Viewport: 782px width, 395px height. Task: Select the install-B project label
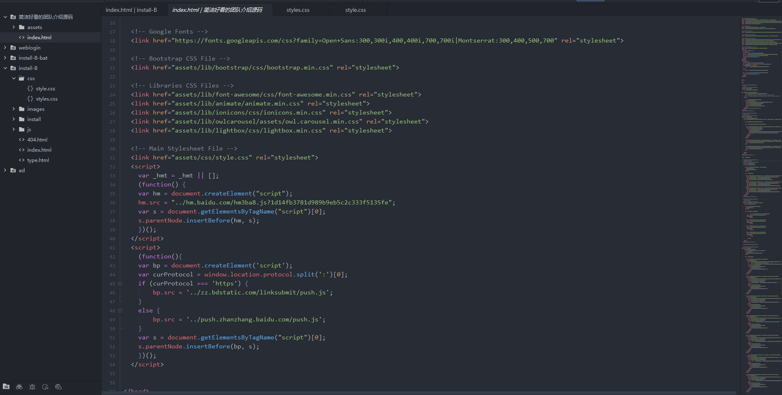[28, 68]
